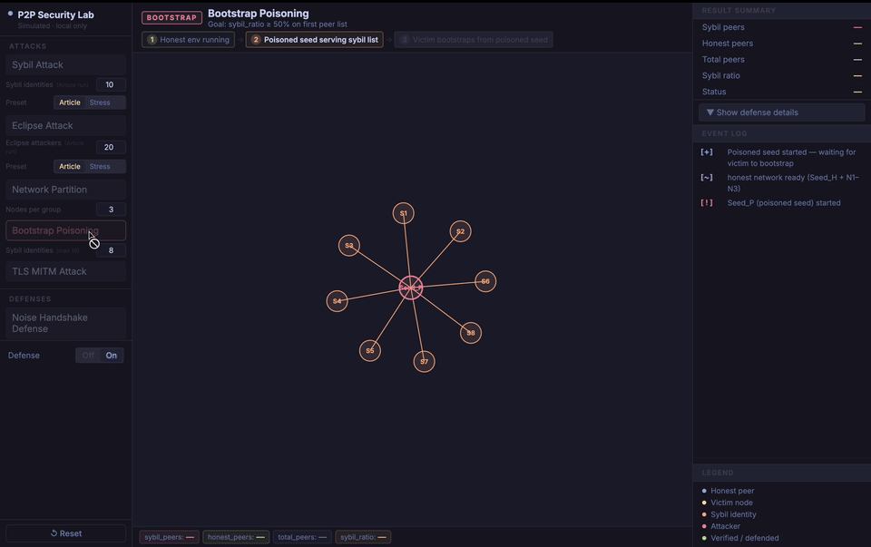Select the S6 sybil node

click(x=485, y=281)
